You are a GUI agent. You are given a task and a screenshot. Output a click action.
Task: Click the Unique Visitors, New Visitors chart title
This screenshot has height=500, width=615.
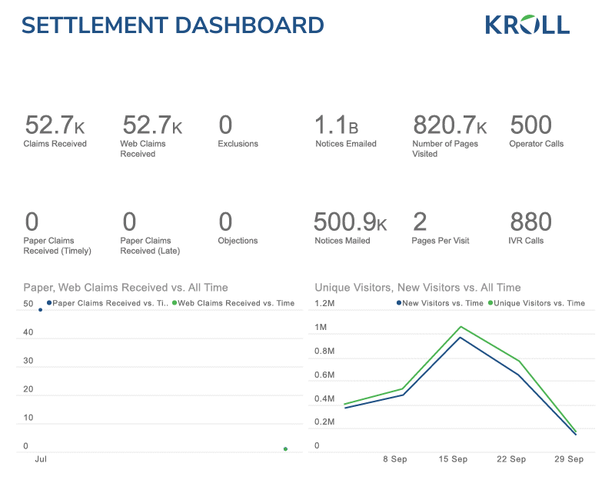[x=417, y=288]
